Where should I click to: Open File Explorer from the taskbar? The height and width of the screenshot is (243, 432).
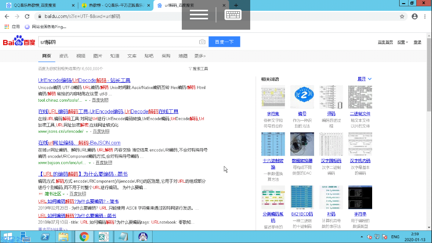pos(63,237)
